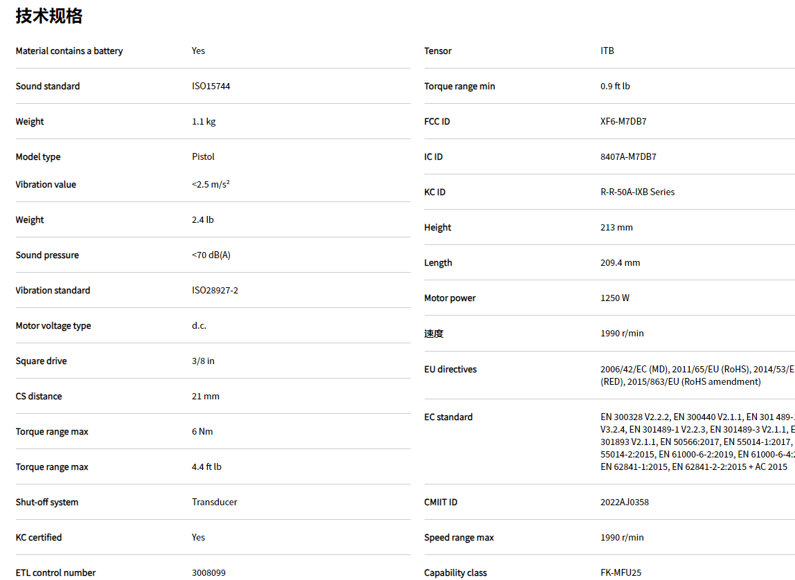Click the ISO28927-2 vibration standard value
Image resolution: width=795 pixels, height=580 pixels.
point(215,291)
